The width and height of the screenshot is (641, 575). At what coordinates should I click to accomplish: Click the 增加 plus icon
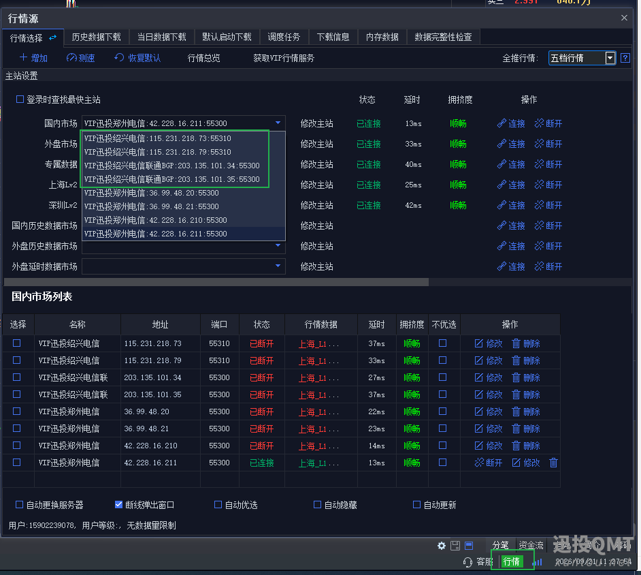point(23,58)
